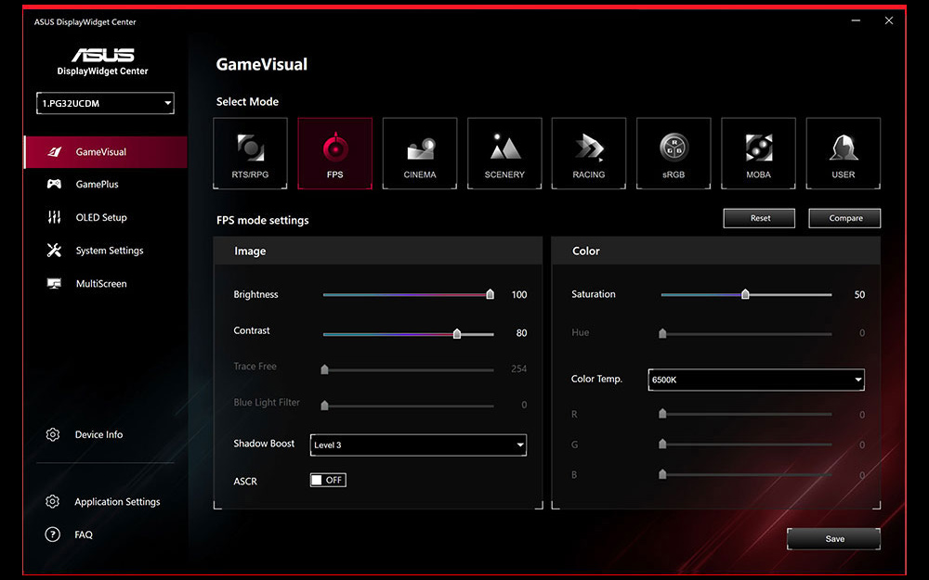Choose the SCENERY picture mode
This screenshot has width=929, height=580.
pos(504,152)
